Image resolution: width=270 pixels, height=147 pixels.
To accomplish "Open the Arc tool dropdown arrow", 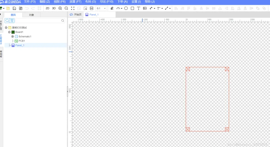I will [122, 8].
